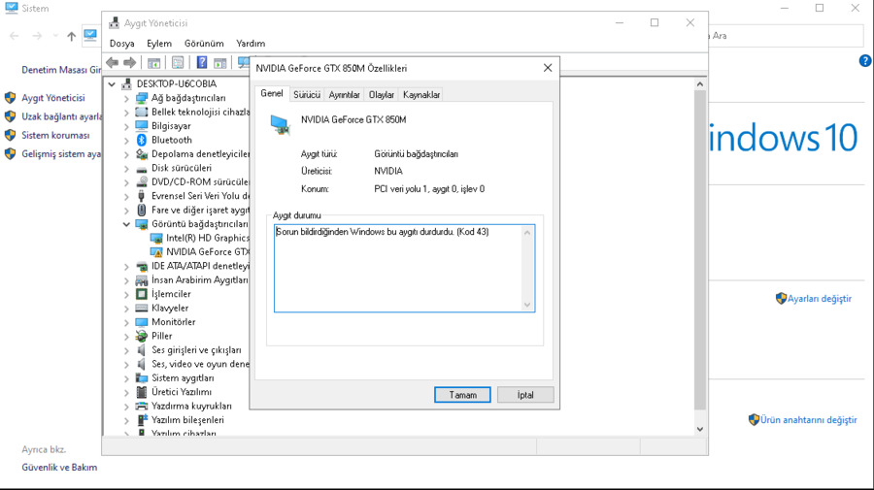This screenshot has height=490, width=874.
Task: Expand the İşlemciler node
Action: tap(126, 294)
